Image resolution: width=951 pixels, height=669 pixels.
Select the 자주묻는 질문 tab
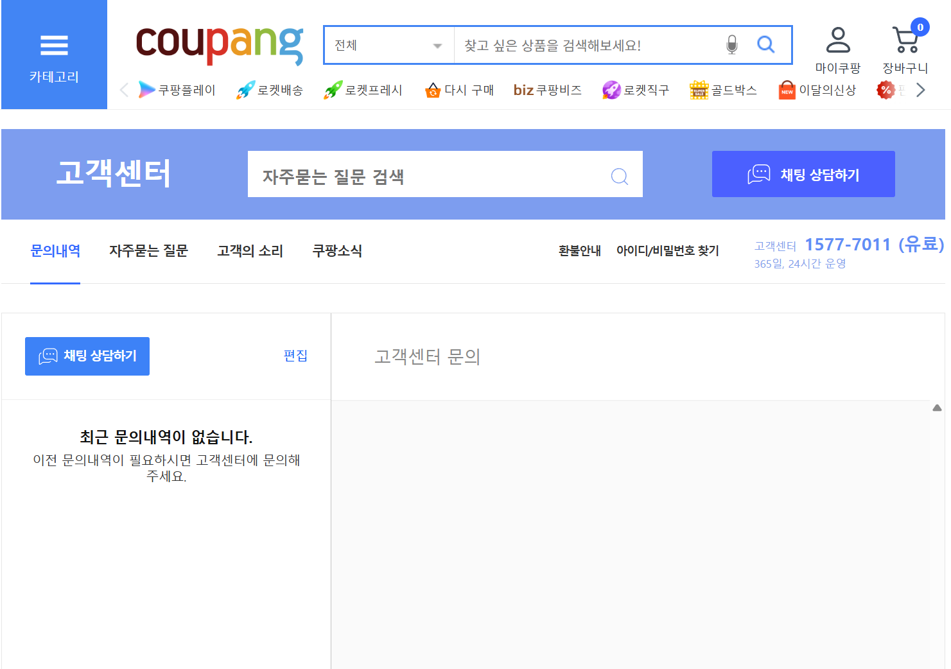pos(148,251)
